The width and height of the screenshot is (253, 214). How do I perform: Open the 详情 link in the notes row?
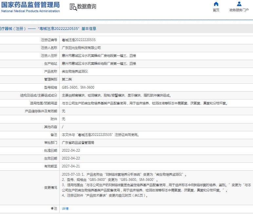point(65,209)
